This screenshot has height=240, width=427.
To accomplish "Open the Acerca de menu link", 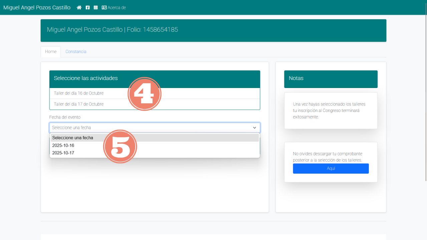I will pos(116,8).
